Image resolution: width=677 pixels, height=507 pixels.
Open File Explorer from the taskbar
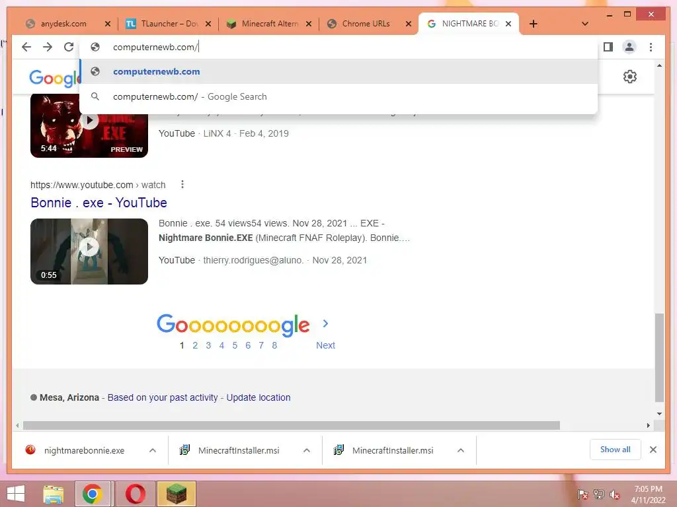[54, 494]
